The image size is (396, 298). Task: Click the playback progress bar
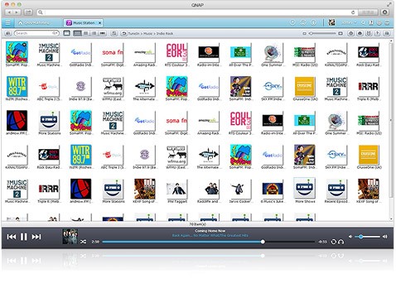pos(209,242)
